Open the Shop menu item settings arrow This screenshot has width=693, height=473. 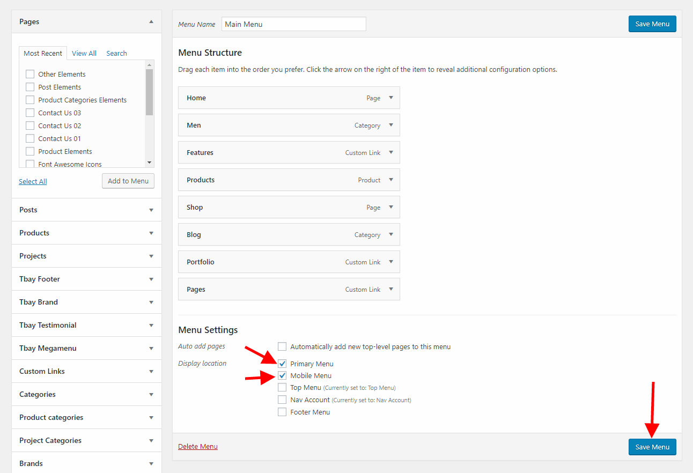(391, 208)
